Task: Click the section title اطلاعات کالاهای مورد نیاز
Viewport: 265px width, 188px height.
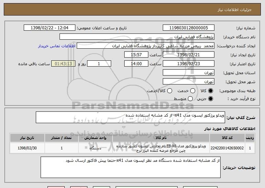Action: tap(230, 129)
